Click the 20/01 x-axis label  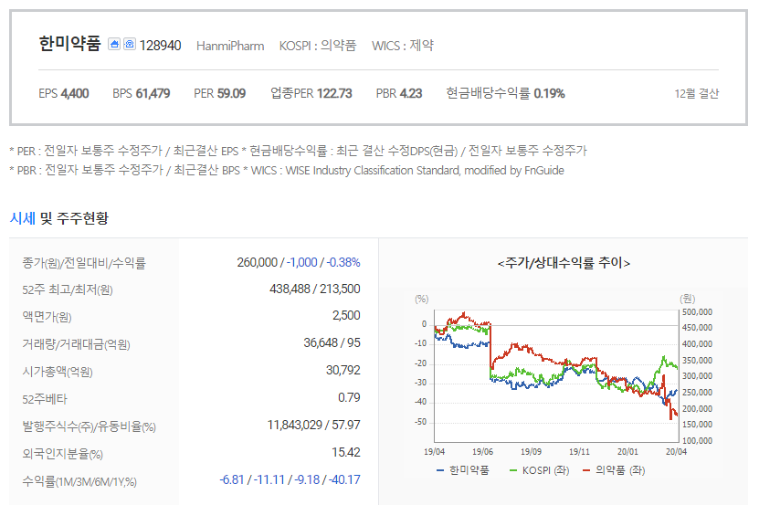click(627, 452)
